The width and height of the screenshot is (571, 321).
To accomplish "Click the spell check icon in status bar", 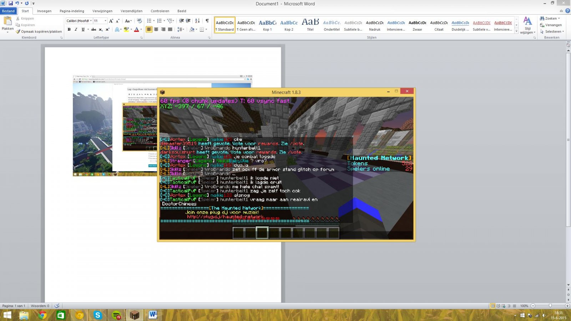I will coord(57,306).
